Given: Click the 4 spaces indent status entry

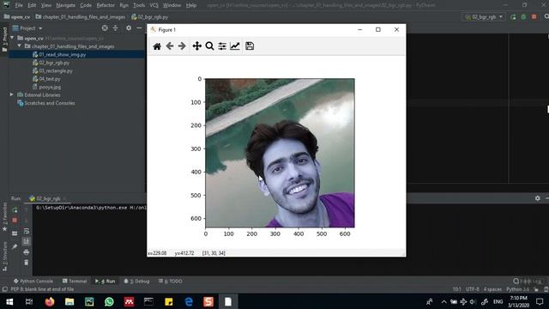Looking at the screenshot, I should tap(492, 289).
